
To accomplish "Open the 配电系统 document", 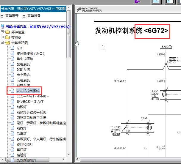I will (23, 64).
